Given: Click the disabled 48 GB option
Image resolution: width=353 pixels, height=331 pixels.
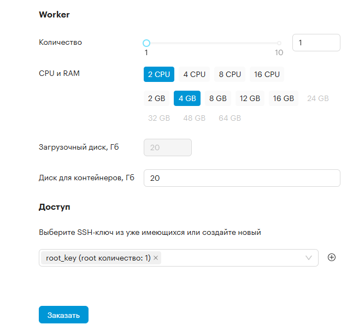Looking at the screenshot, I should [x=195, y=118].
